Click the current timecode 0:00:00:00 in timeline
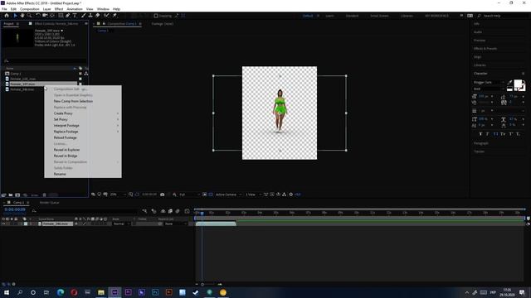The image size is (531, 298). point(15,209)
